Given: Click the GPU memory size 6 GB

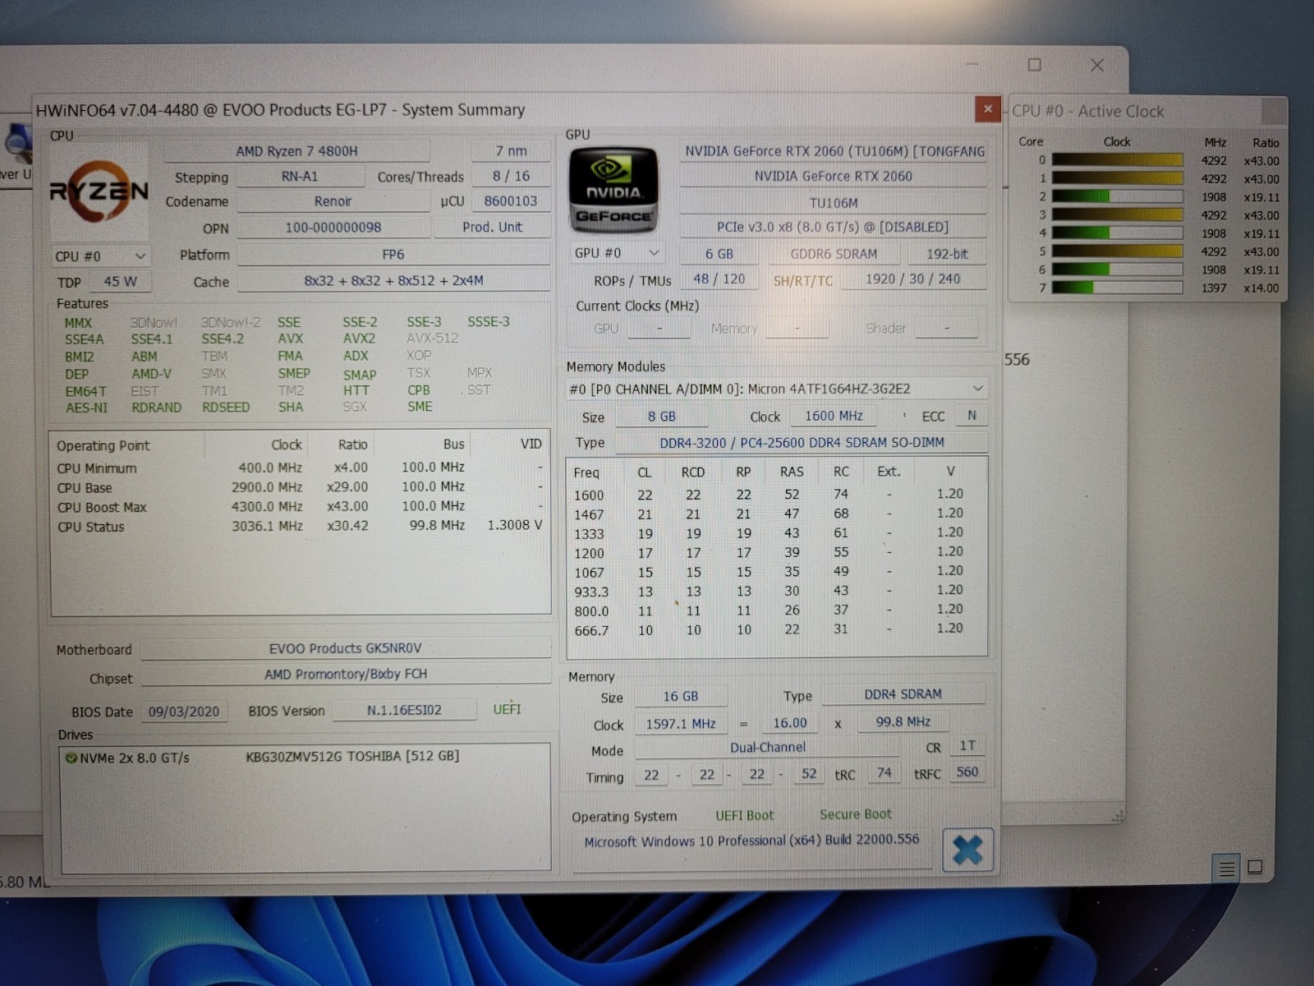Looking at the screenshot, I should click(719, 254).
